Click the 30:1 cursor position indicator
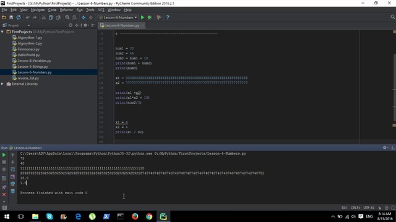The image size is (396, 222). click(x=345, y=208)
